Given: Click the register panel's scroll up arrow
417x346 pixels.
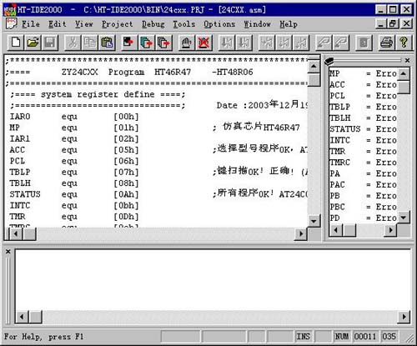Looking at the screenshot, I should pos(404,73).
